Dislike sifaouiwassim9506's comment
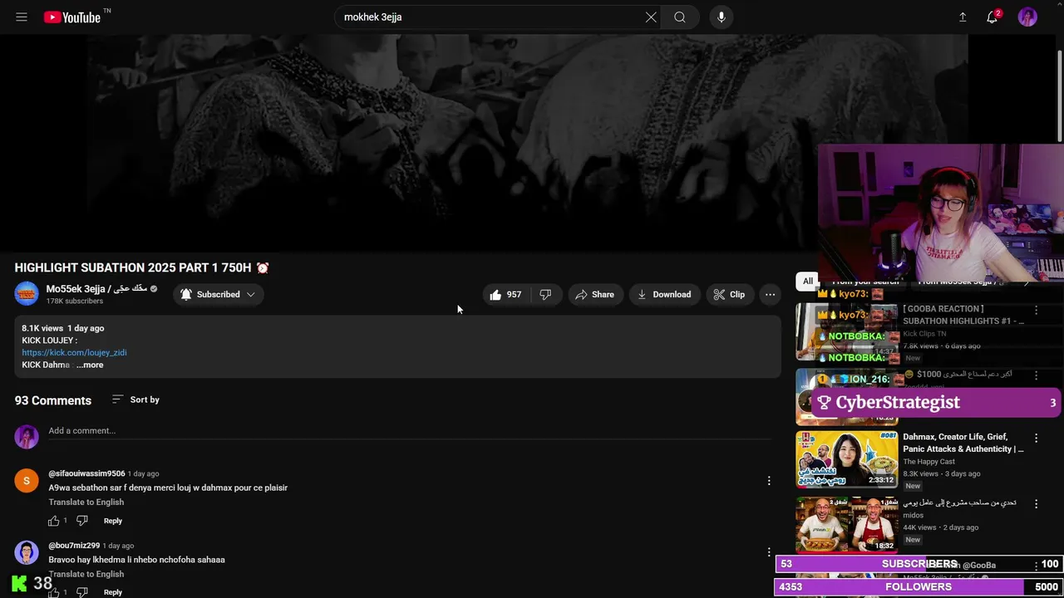This screenshot has width=1064, height=598. 81,521
